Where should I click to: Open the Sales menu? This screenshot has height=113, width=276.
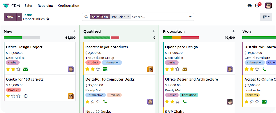[x=28, y=6]
